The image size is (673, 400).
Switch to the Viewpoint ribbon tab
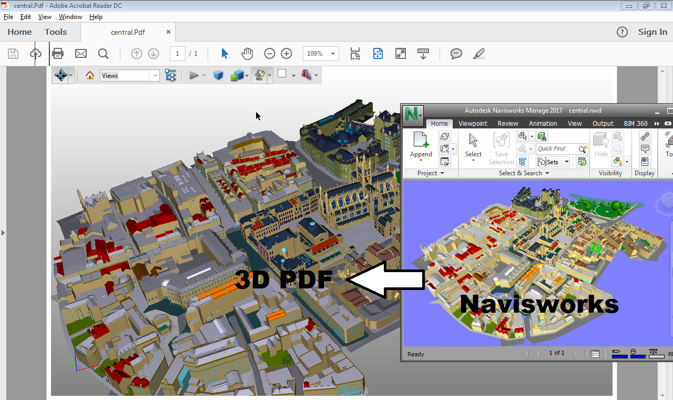(473, 123)
